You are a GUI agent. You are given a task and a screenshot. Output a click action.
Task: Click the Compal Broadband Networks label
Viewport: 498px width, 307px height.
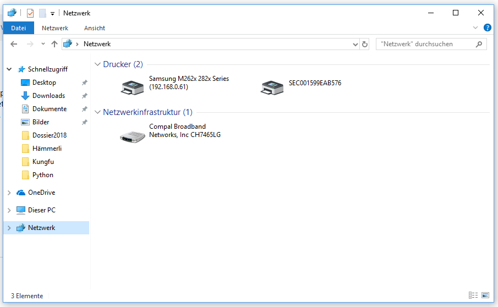(185, 130)
